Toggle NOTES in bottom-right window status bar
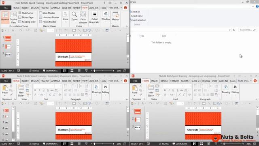Screen dimensions: 259x146 click(164, 144)
